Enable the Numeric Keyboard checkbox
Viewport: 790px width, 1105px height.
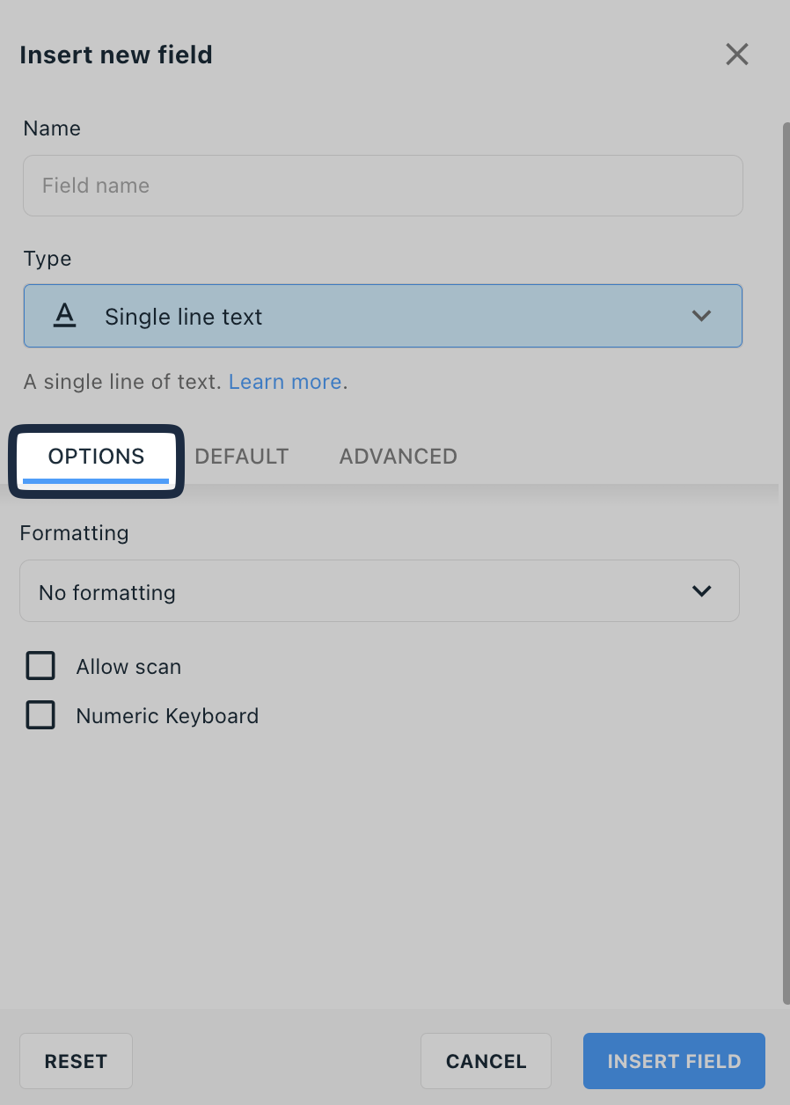[x=40, y=715]
